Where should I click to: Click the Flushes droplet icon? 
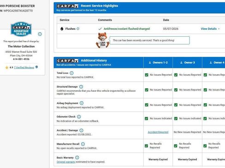(x=62, y=28)
